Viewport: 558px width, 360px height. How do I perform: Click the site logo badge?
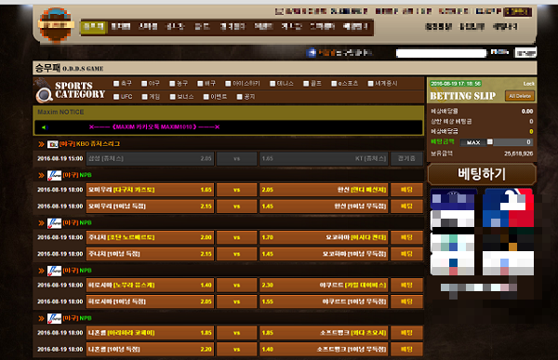click(56, 24)
